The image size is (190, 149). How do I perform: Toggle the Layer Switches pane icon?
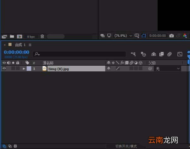pos(4,146)
